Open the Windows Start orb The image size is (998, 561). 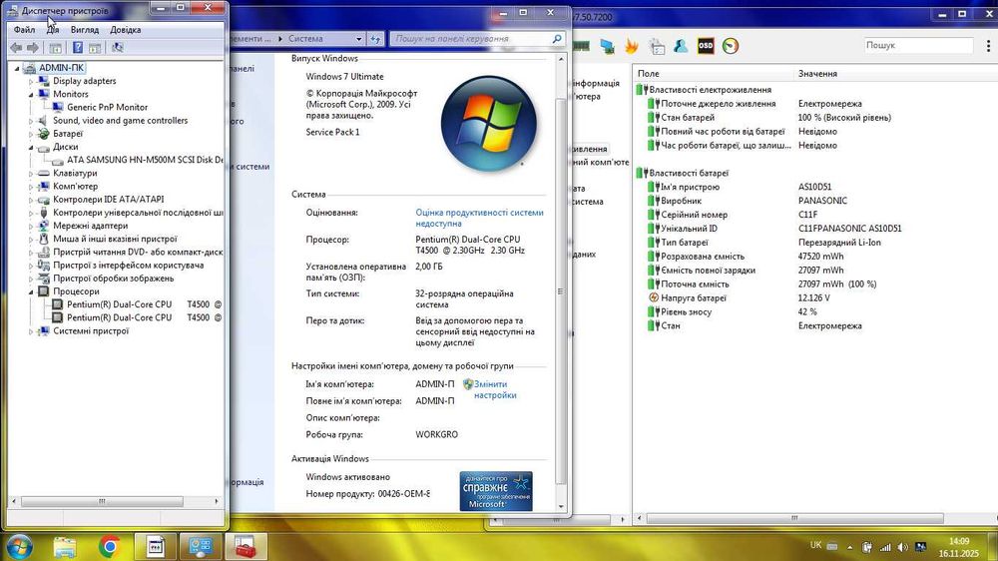[x=19, y=546]
